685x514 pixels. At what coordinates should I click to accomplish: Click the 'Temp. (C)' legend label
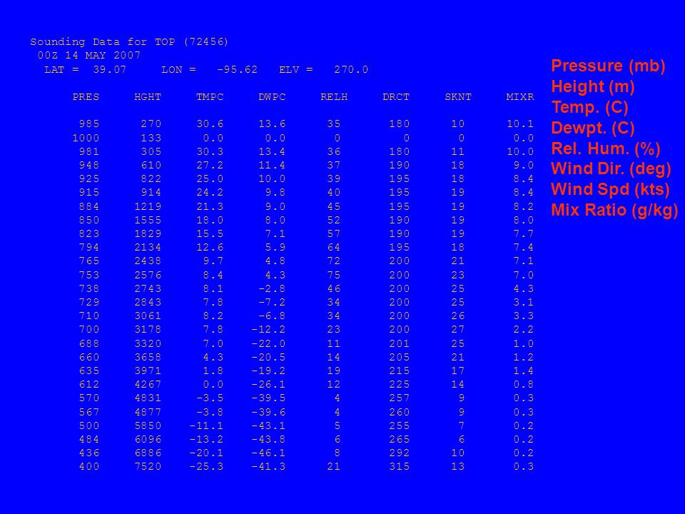tap(590, 107)
